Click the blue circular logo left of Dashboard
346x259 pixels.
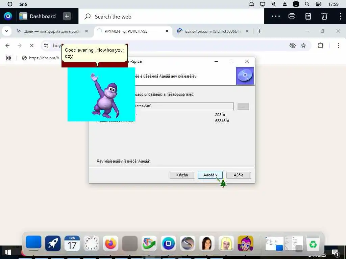(8, 16)
